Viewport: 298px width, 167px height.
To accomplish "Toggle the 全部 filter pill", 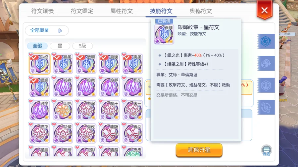I will (x=37, y=46).
